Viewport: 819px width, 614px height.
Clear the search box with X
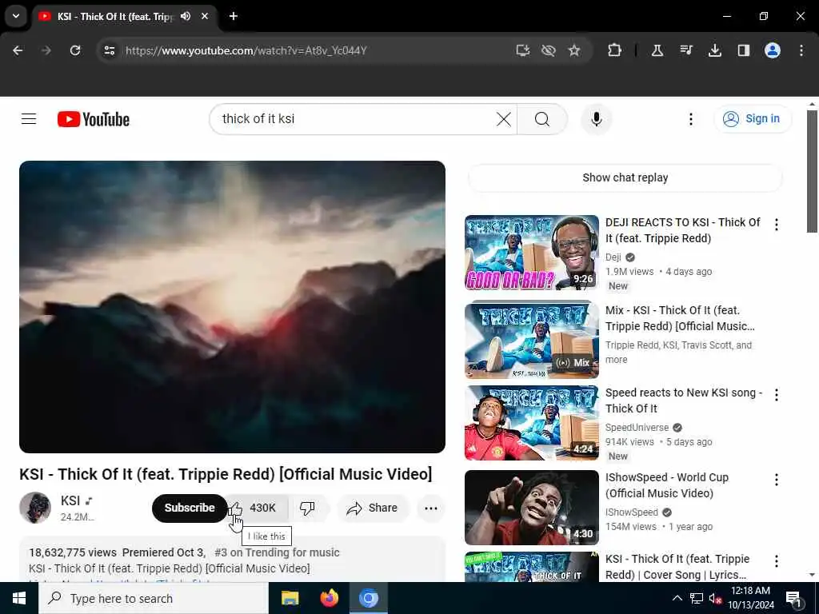click(x=504, y=119)
